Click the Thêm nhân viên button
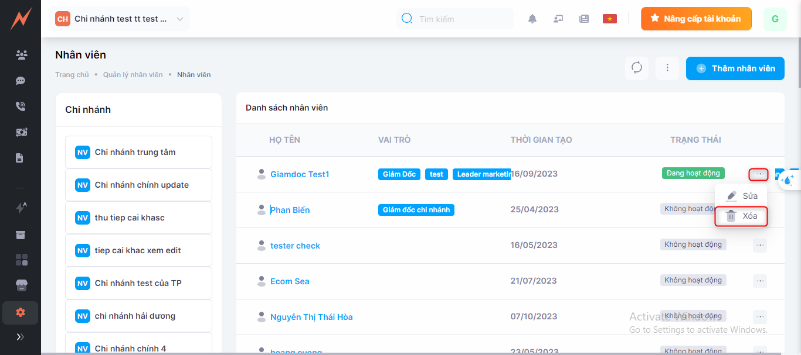This screenshot has width=801, height=355. (735, 68)
